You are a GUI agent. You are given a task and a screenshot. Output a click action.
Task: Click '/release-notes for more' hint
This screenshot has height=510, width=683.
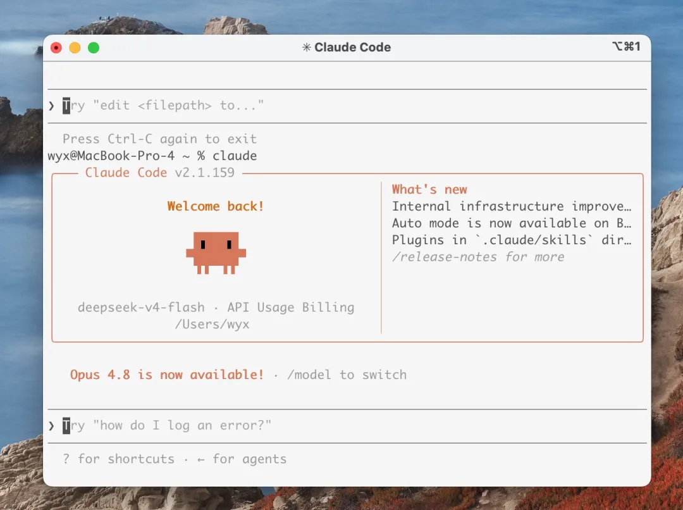click(478, 257)
